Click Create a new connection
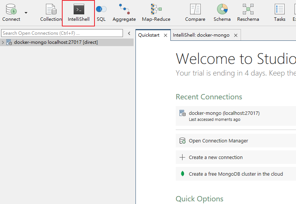The width and height of the screenshot is (296, 204). coord(236,157)
